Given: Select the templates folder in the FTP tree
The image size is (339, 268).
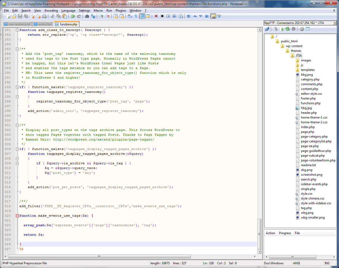Looking at the screenshot, I should [308, 70].
